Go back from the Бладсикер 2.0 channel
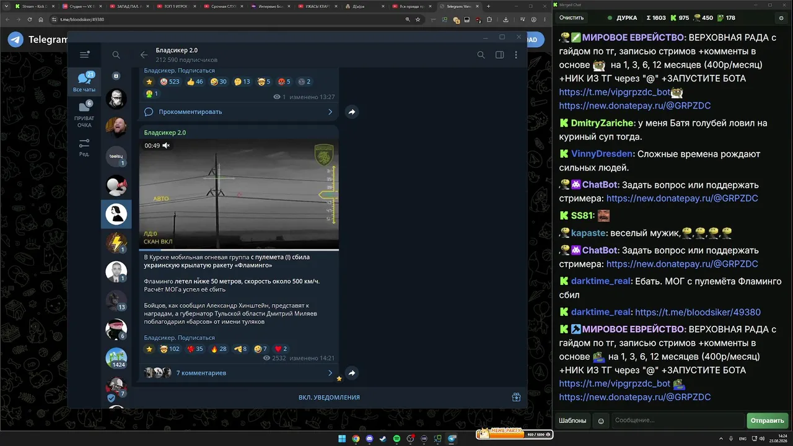The image size is (793, 446). pyautogui.click(x=144, y=55)
